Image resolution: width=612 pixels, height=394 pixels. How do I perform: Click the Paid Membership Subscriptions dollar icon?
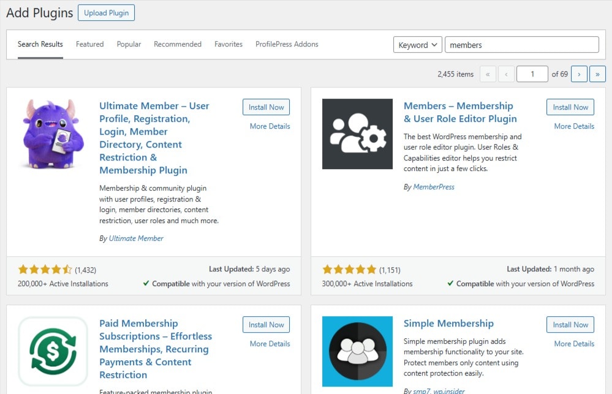[53, 351]
